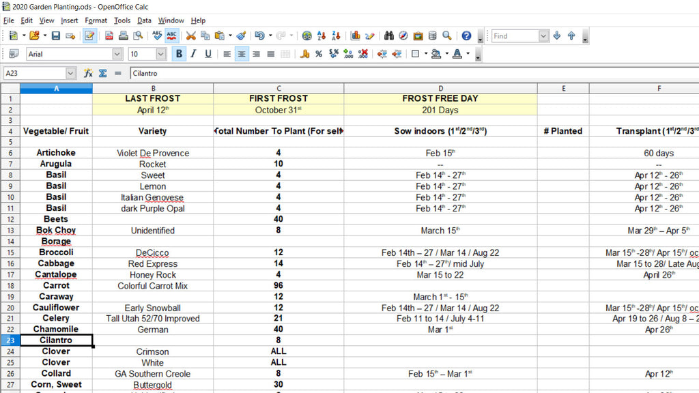
Task: Click the New spreadsheet icon
Action: point(14,35)
